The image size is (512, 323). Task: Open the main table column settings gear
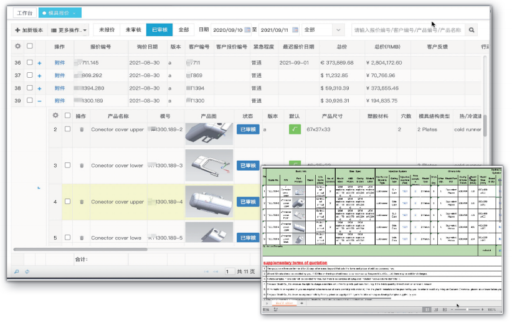click(x=17, y=46)
